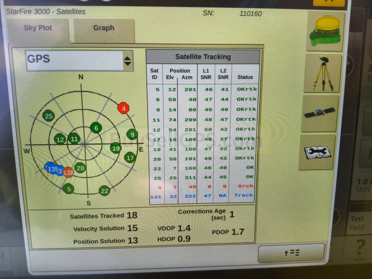Open the diagnostics wrench and book icon
The image size is (372, 279).
point(316,152)
